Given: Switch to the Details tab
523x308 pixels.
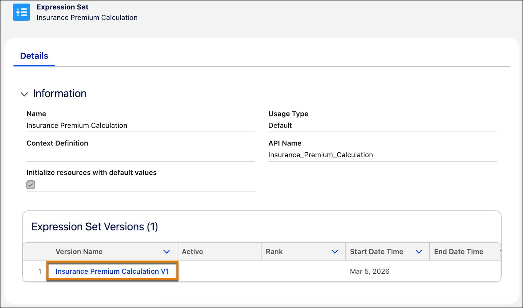Looking at the screenshot, I should 34,56.
